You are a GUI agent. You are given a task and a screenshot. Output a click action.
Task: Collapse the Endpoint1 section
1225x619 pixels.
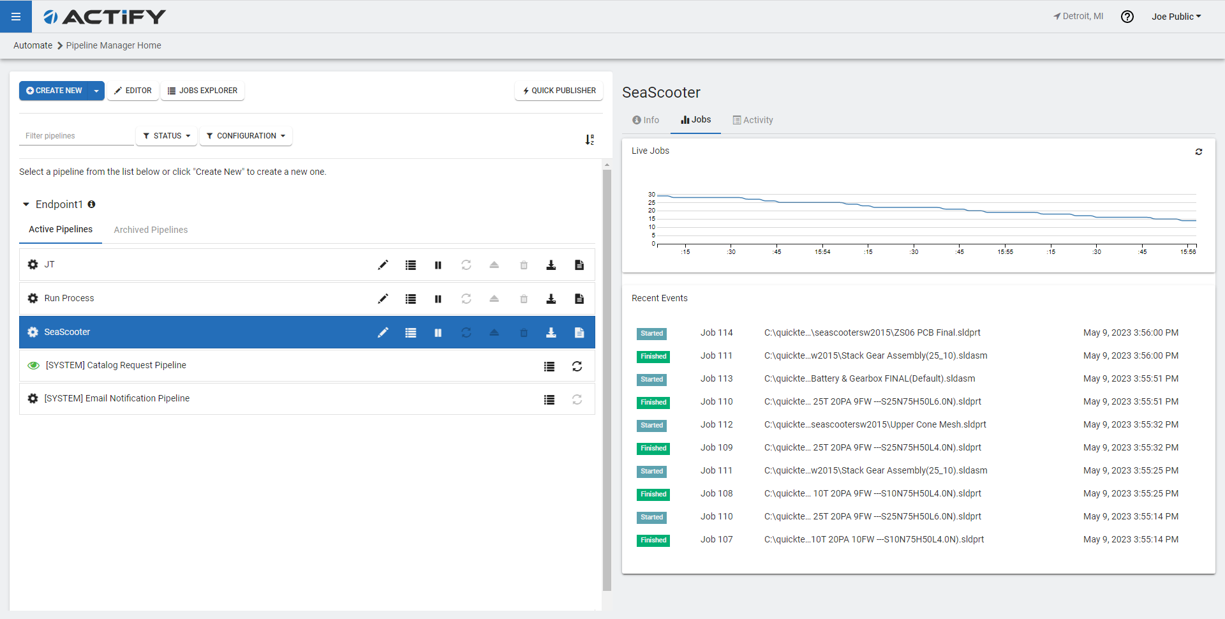(x=26, y=205)
